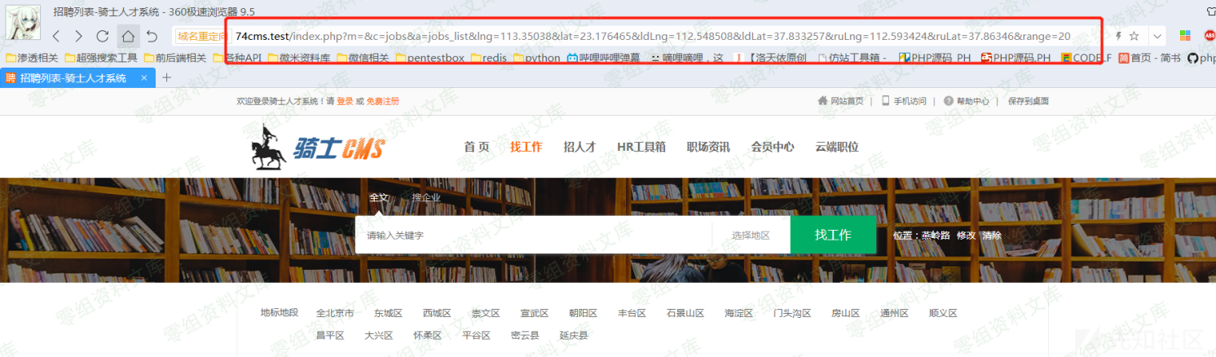Click the 请输入关键字 search field
This screenshot has width=1216, height=357.
click(530, 236)
